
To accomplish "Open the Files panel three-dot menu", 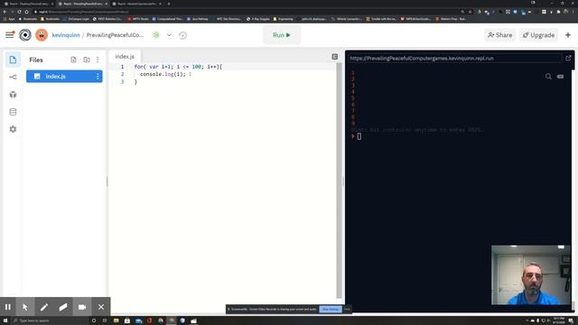I will [98, 60].
